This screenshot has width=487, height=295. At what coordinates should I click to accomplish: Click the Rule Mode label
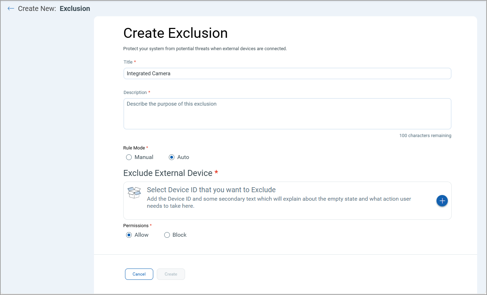tap(133, 148)
